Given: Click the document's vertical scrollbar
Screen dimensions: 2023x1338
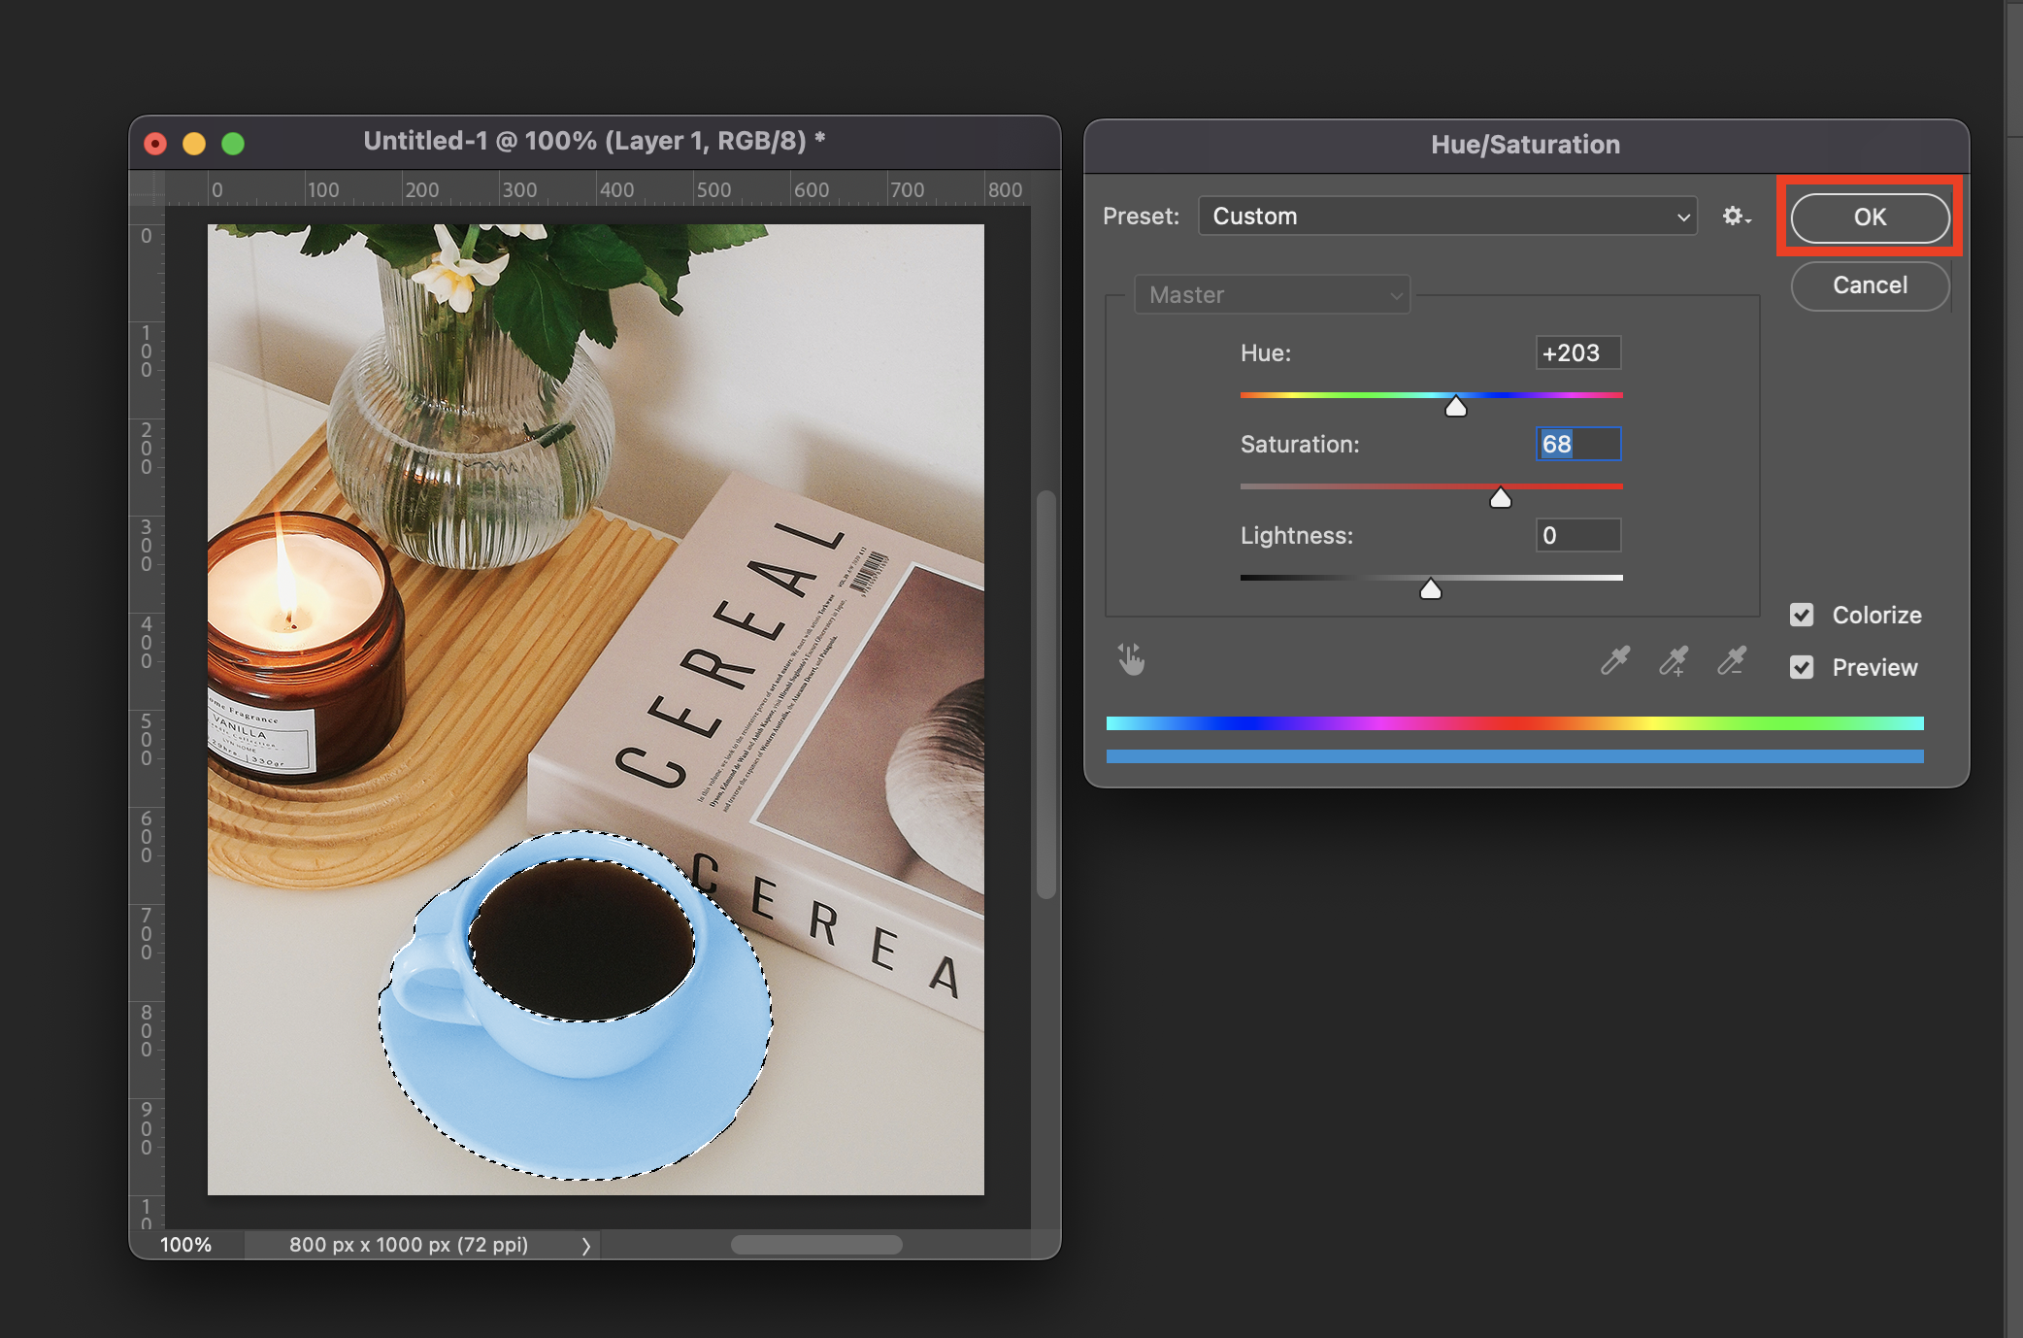Looking at the screenshot, I should click(x=1045, y=694).
